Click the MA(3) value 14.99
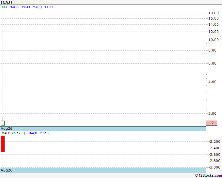 point(49,7)
